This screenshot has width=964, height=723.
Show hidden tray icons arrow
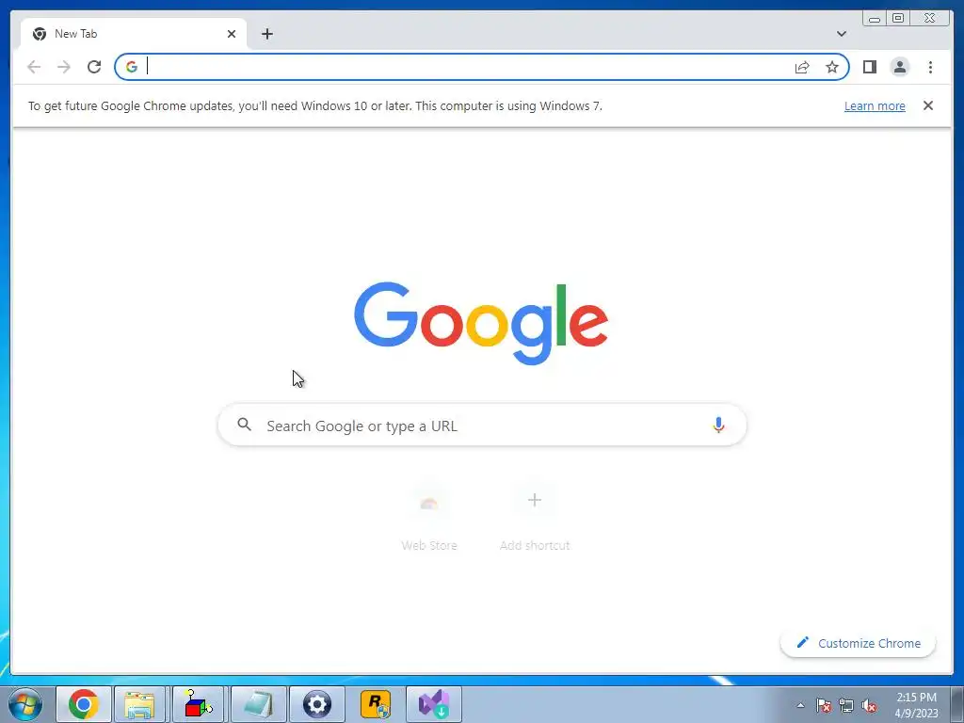[800, 705]
